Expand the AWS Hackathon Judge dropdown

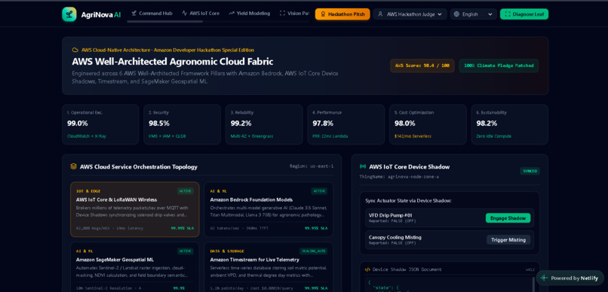coord(410,14)
